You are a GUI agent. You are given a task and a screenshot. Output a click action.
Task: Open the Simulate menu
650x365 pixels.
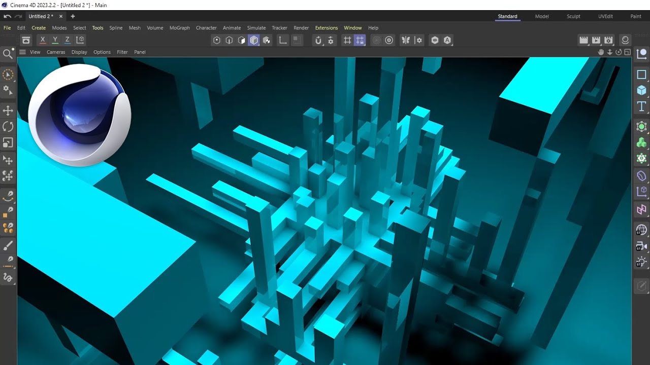(256, 28)
